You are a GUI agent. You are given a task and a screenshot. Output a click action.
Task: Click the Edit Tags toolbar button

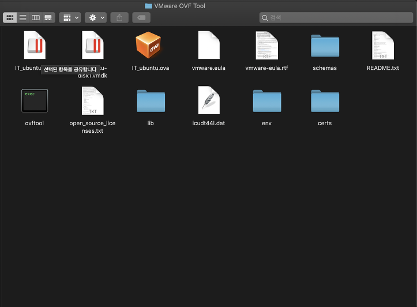[x=141, y=18]
